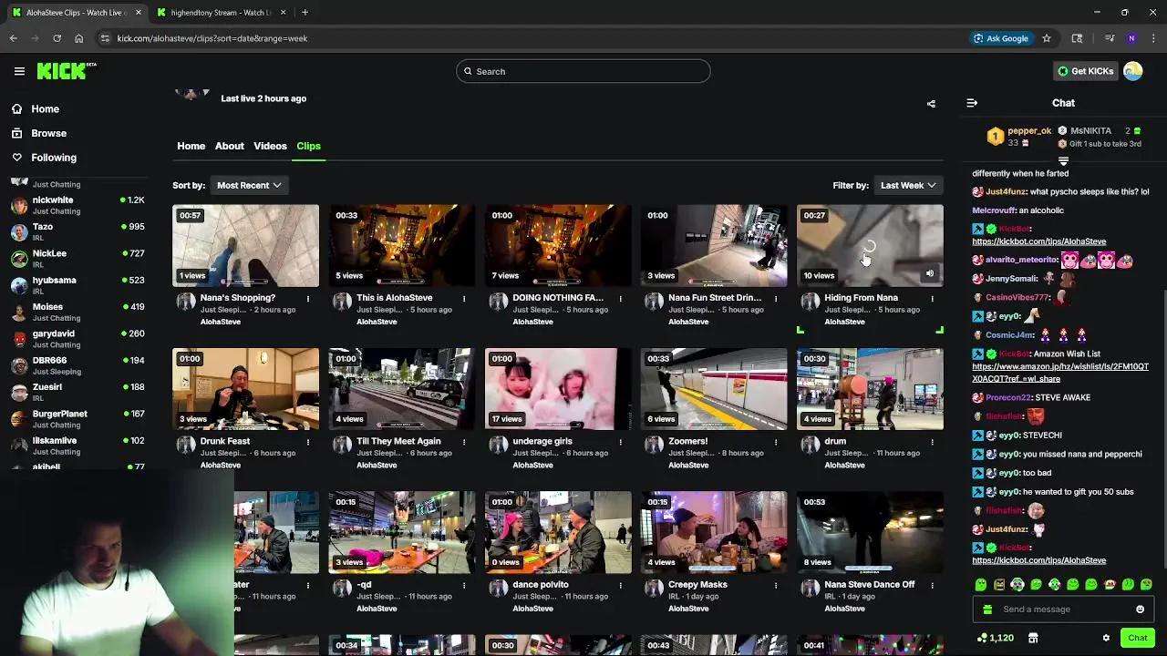Open Filter by Last Week dropdown
The height and width of the screenshot is (656, 1167).
[x=908, y=185]
